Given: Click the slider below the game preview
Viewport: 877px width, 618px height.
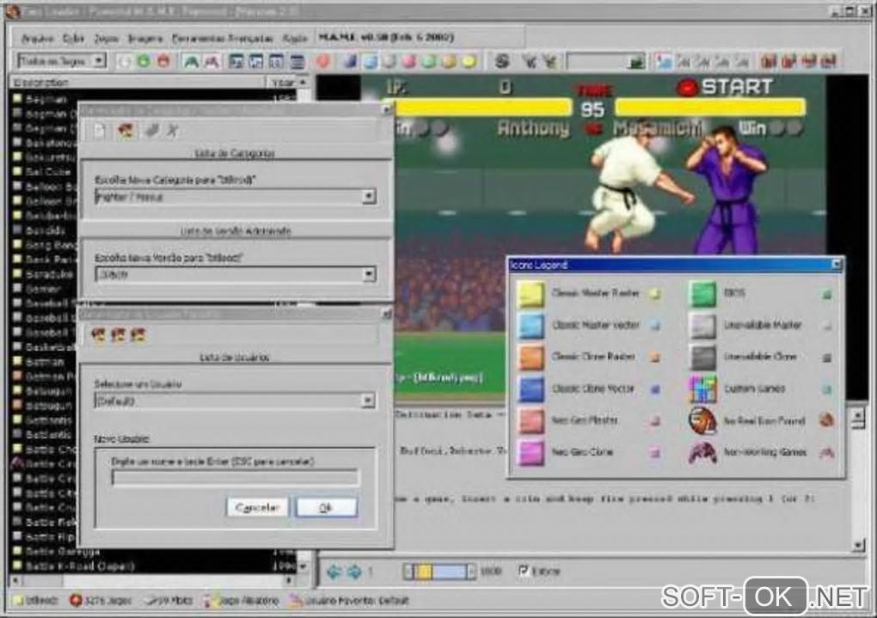Looking at the screenshot, I should [439, 572].
